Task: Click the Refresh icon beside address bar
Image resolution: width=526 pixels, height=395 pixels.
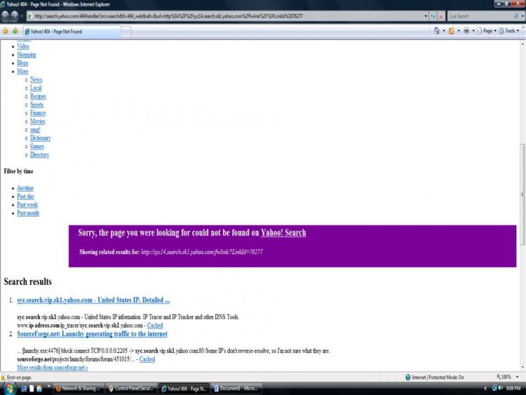Action: [x=433, y=16]
